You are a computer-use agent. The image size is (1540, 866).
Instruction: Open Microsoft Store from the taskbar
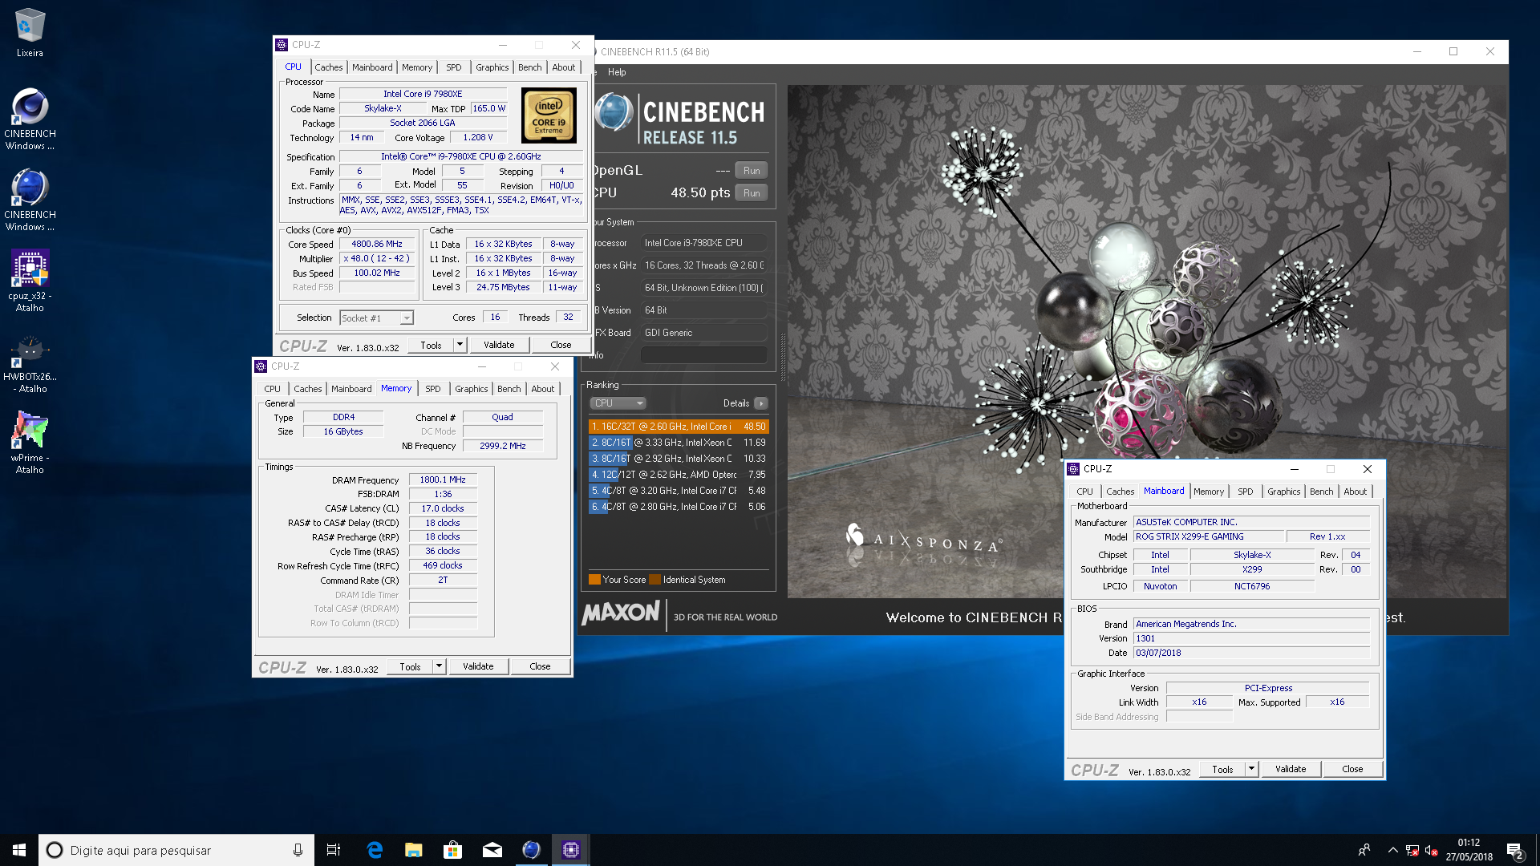pos(453,850)
